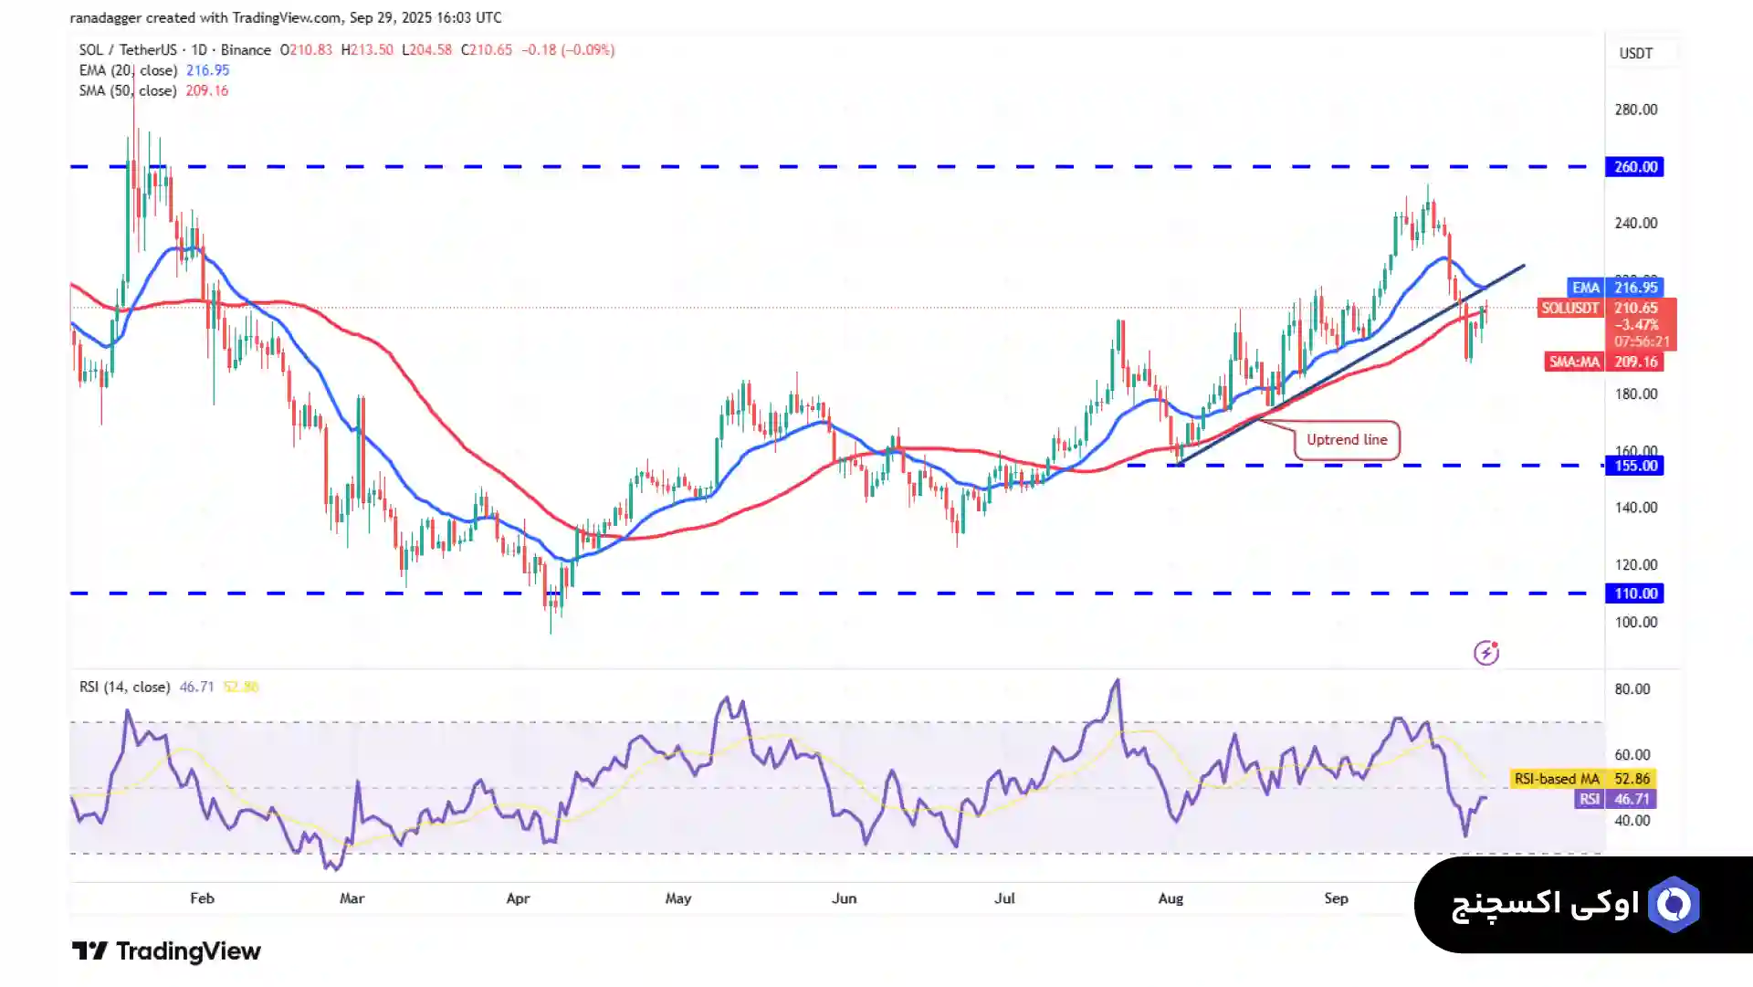Click the purple lightning bolt icon
This screenshot has width=1753, height=987.
click(1485, 653)
